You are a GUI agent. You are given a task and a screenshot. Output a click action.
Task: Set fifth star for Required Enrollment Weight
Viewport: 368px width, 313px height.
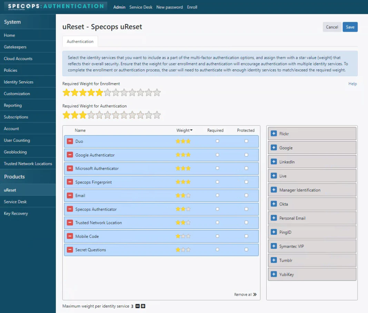(x=100, y=92)
